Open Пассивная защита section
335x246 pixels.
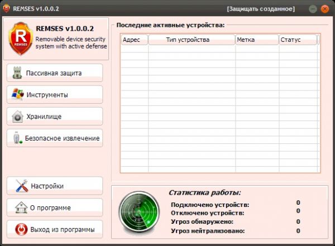pos(55,73)
